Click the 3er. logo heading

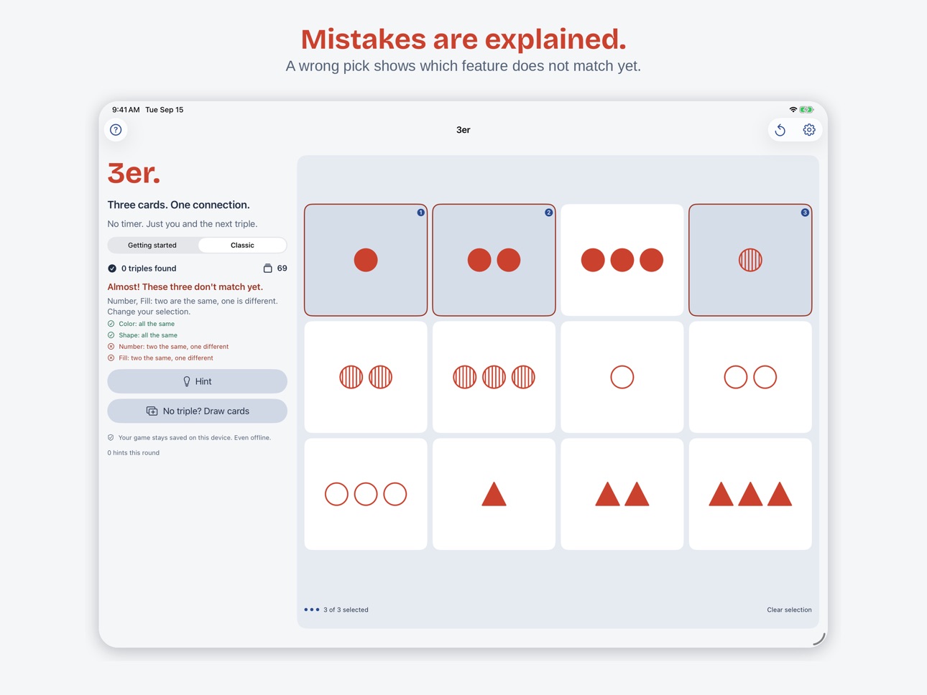(134, 173)
